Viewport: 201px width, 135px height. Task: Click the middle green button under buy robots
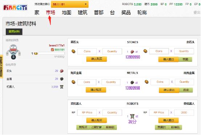point(97,127)
